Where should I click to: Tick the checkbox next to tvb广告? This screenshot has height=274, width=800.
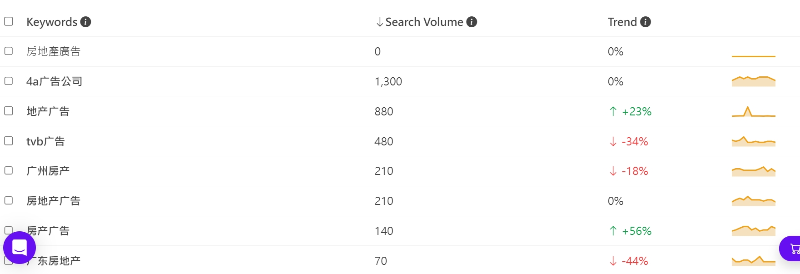(x=9, y=141)
